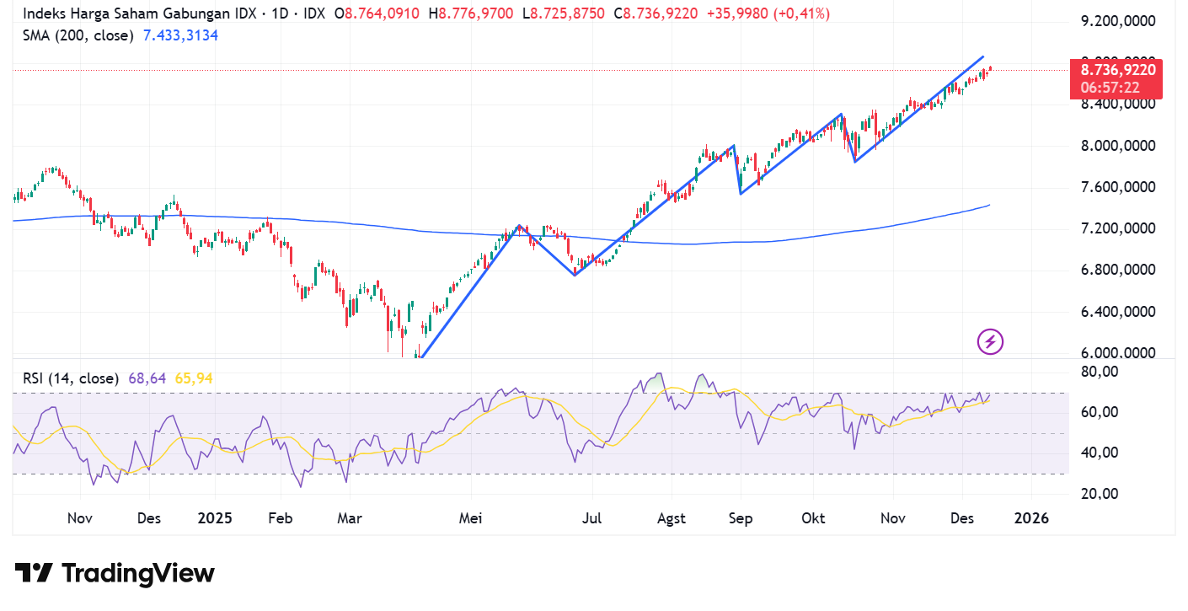Expand the symbol name Indeks Harga Saham Gabungan
Screen dimensions: 1188x611
click(x=126, y=13)
